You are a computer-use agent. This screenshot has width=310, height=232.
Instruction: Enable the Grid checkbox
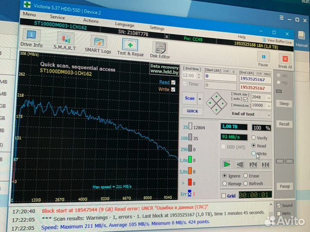[x=223, y=195]
